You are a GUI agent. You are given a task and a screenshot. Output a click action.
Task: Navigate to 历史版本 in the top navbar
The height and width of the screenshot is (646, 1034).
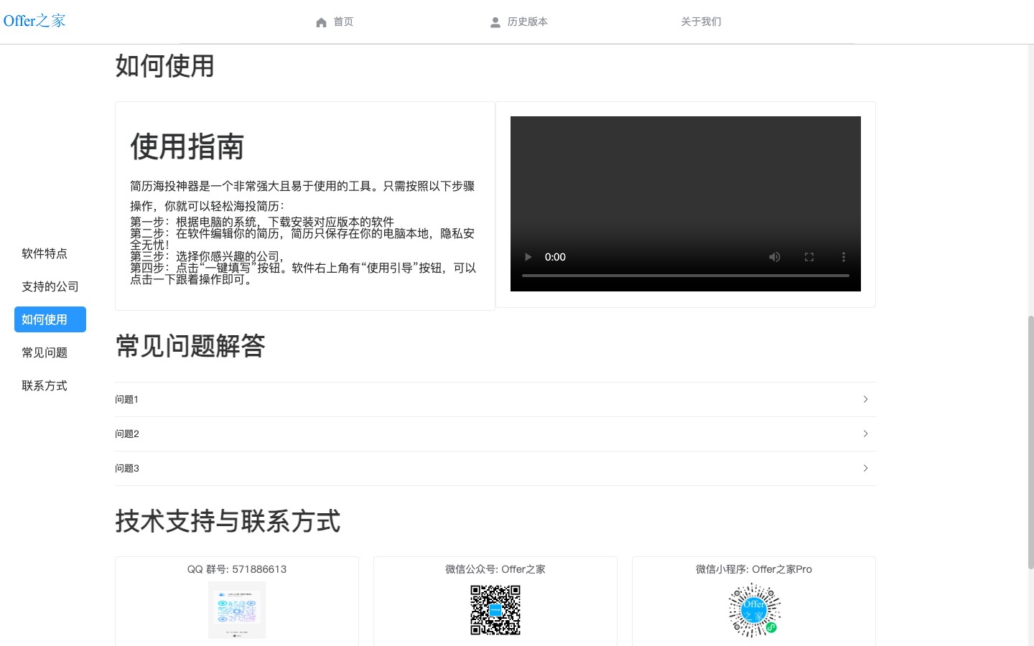pyautogui.click(x=528, y=22)
